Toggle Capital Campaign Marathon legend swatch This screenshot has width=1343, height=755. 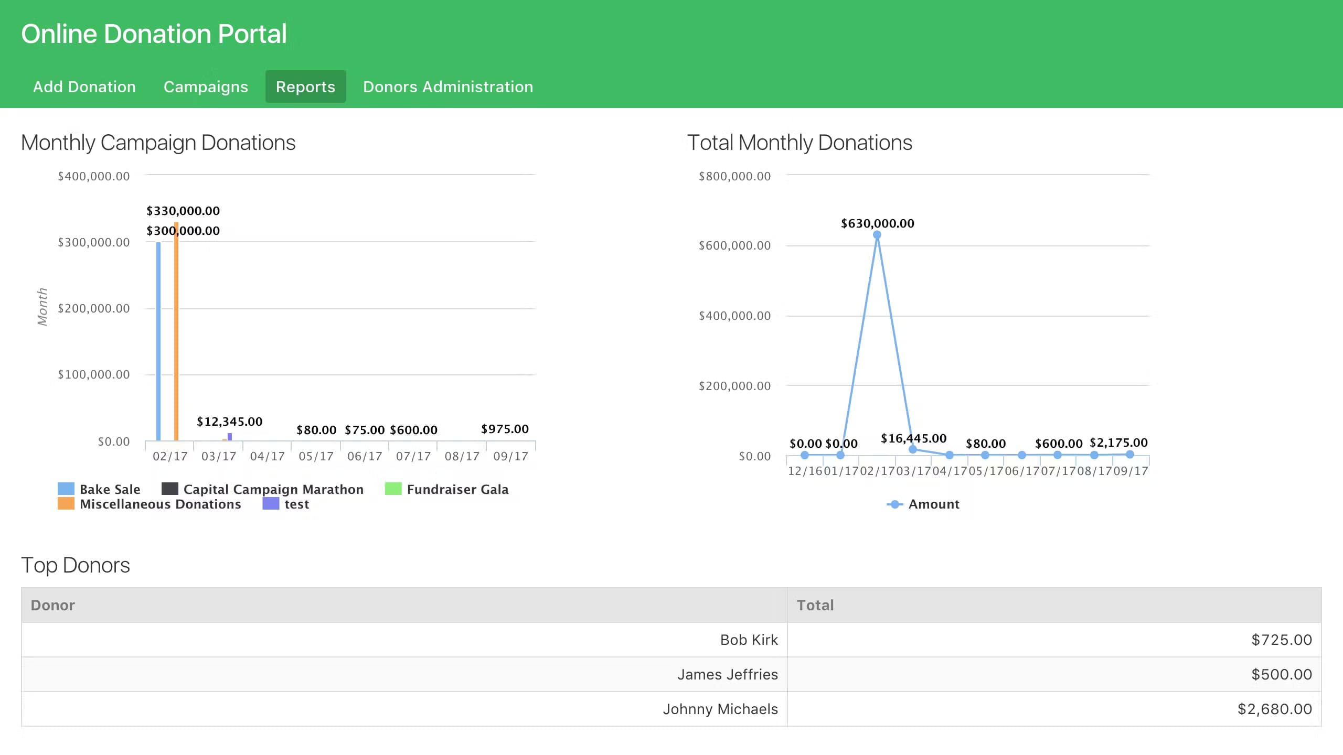click(169, 489)
